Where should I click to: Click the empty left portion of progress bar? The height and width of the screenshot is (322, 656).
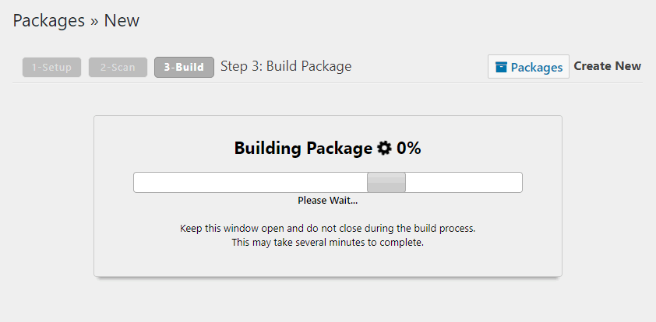pos(249,182)
